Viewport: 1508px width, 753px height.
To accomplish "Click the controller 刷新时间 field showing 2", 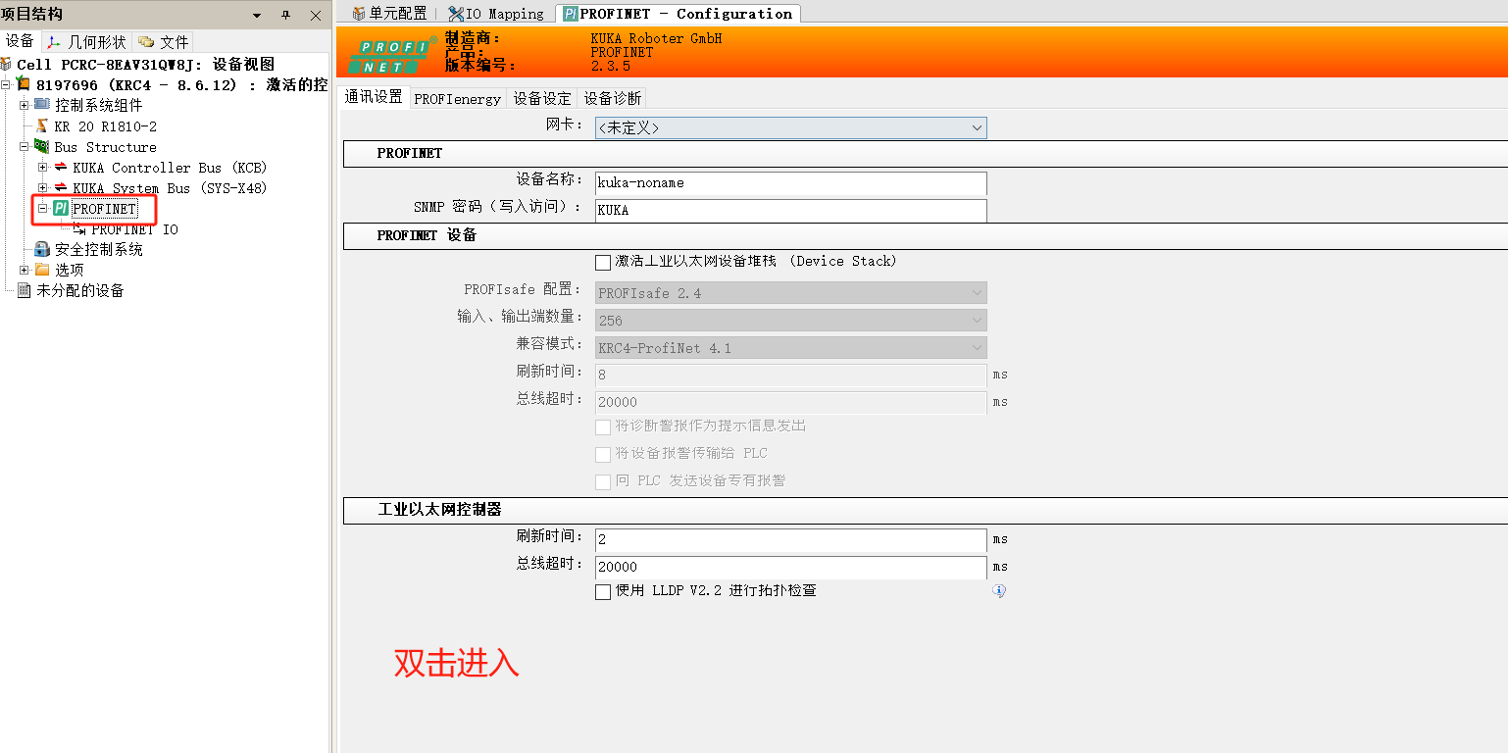I will (x=790, y=540).
